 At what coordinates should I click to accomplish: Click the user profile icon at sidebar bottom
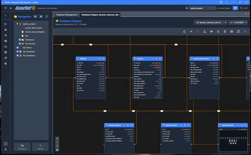click(6, 149)
